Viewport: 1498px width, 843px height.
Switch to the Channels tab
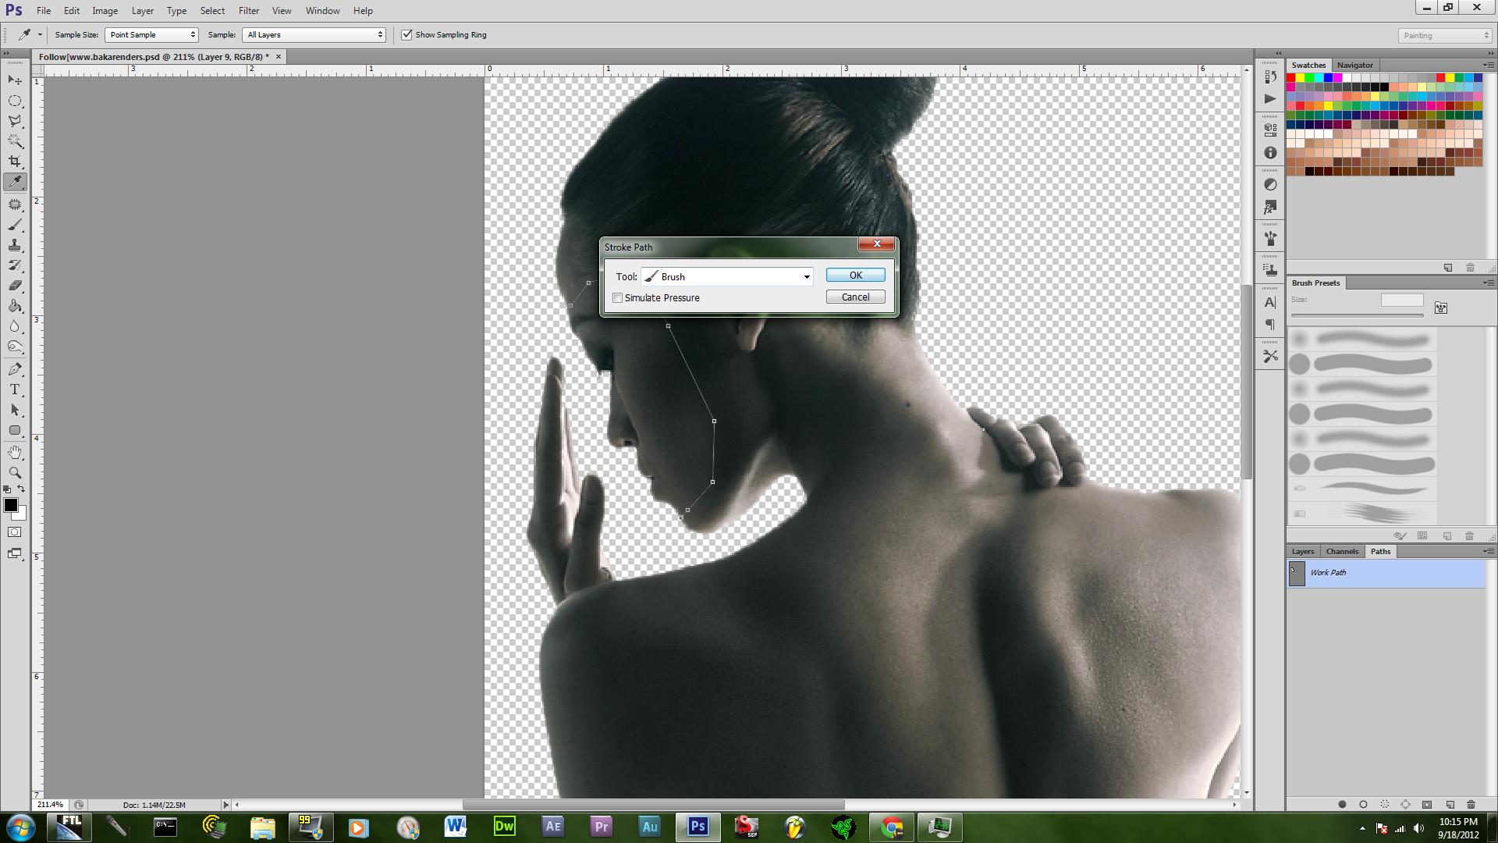[x=1342, y=551]
